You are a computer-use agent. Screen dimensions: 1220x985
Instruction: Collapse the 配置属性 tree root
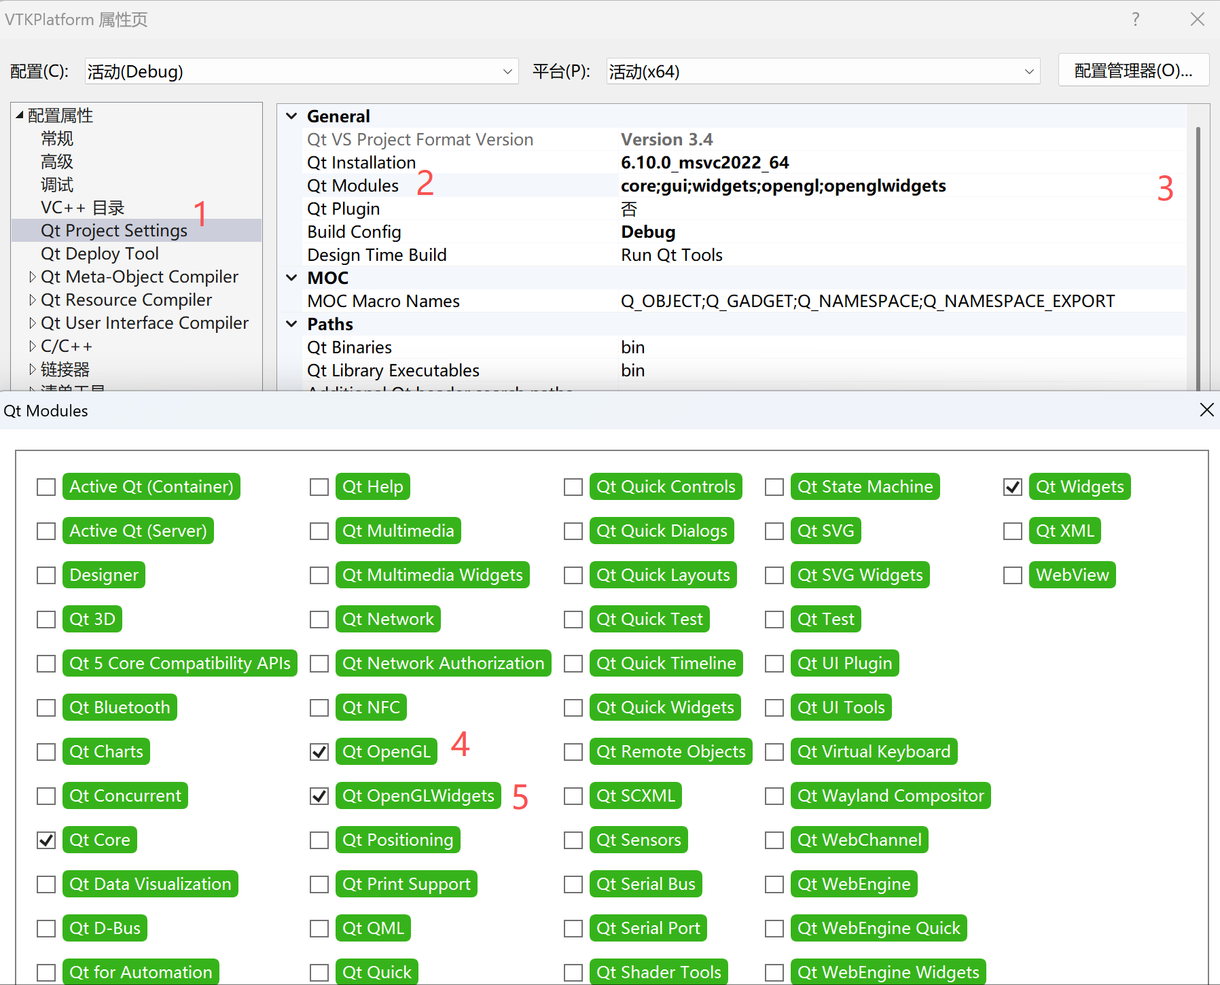click(20, 115)
